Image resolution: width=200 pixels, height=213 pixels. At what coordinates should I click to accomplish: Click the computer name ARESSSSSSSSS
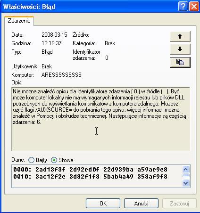pos(61,75)
